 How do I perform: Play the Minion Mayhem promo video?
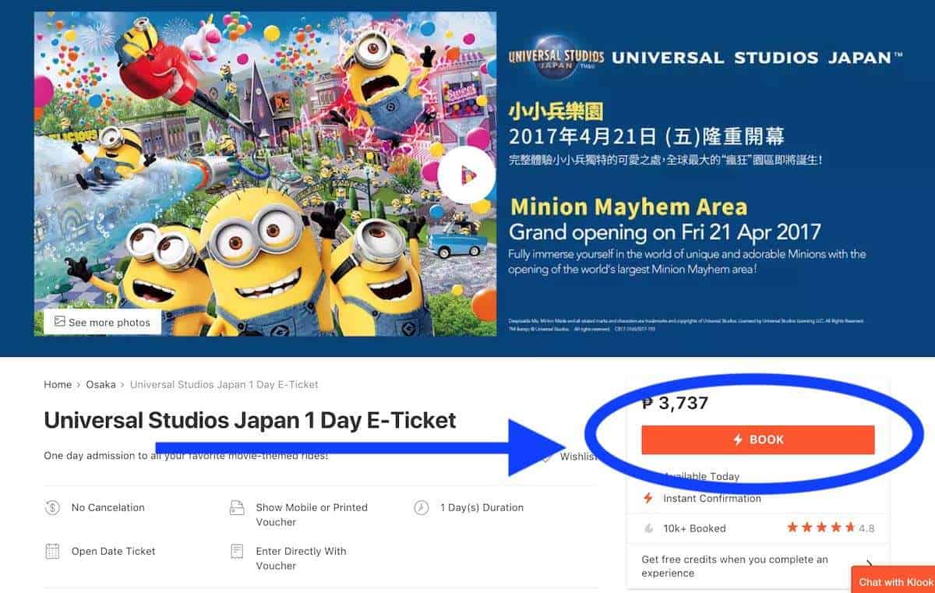[466, 175]
